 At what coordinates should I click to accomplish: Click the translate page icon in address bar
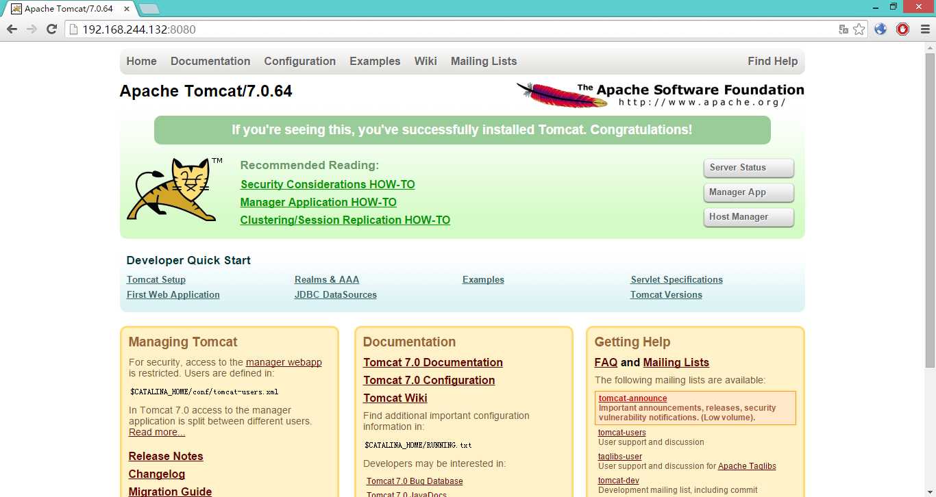844,29
